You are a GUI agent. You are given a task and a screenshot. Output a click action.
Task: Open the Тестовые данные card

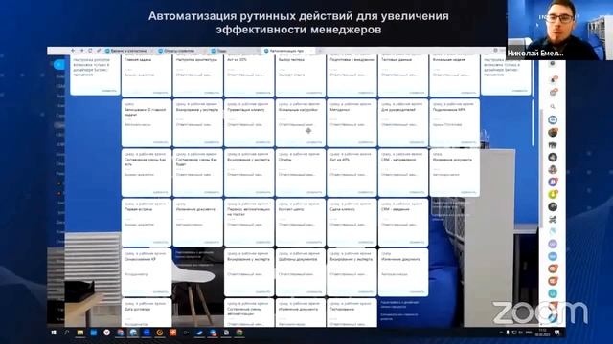[x=403, y=75]
